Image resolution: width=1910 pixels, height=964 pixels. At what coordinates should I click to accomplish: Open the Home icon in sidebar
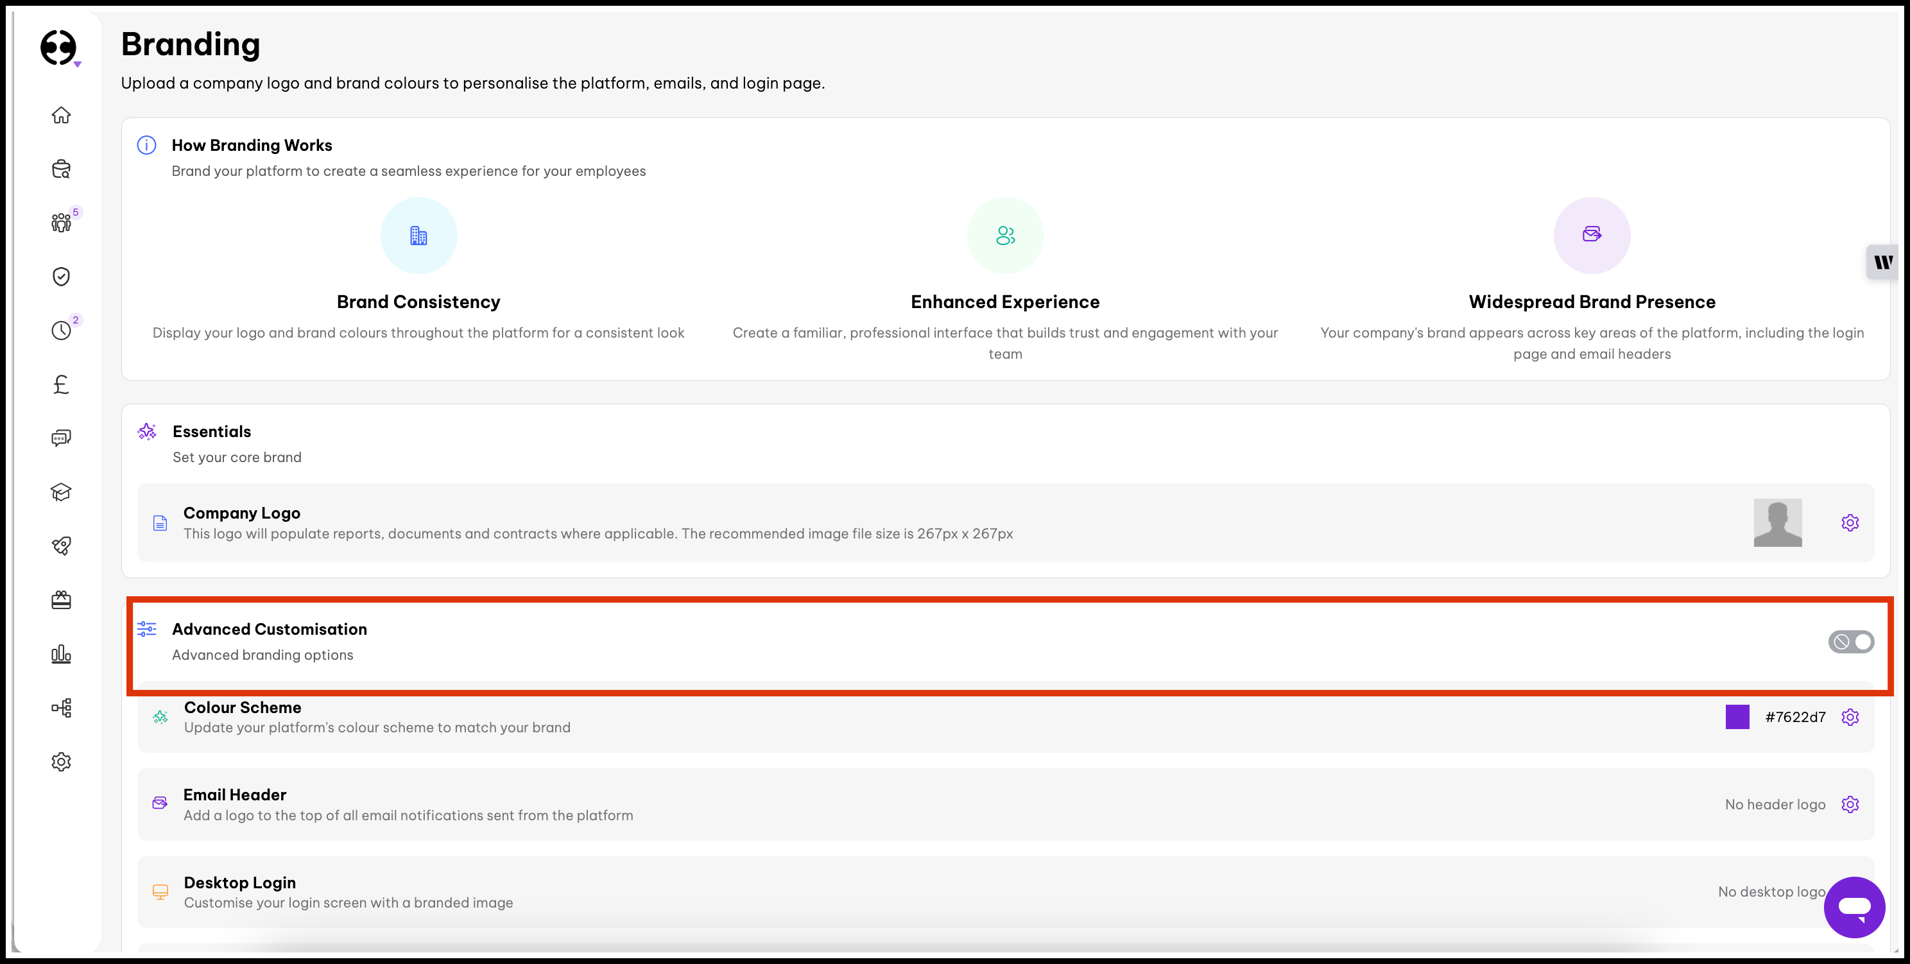click(x=61, y=115)
